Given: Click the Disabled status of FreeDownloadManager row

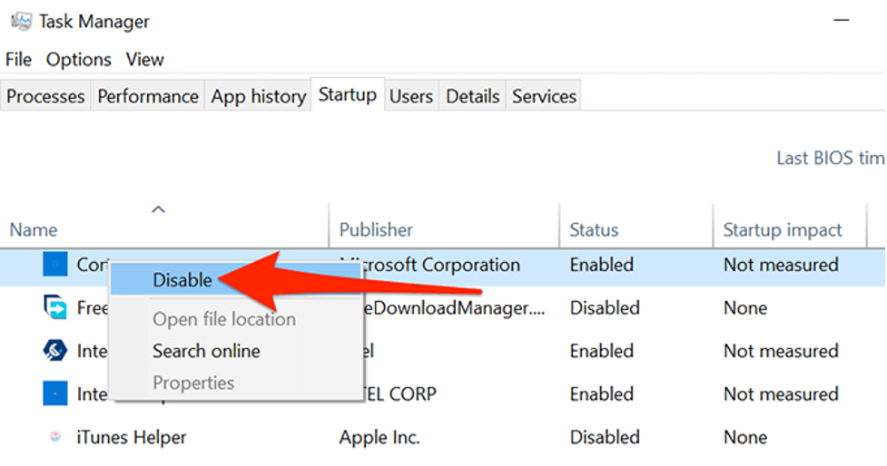Looking at the screenshot, I should 605,308.
